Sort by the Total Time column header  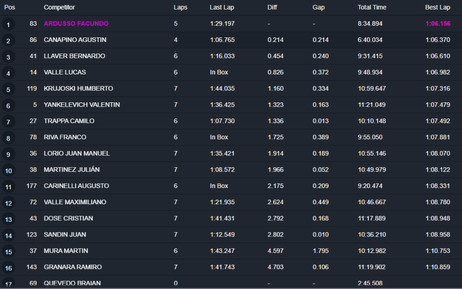tap(372, 8)
